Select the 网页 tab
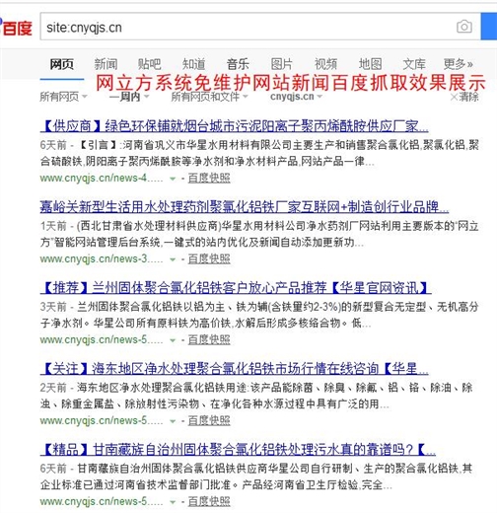The image size is (497, 513). click(x=62, y=64)
